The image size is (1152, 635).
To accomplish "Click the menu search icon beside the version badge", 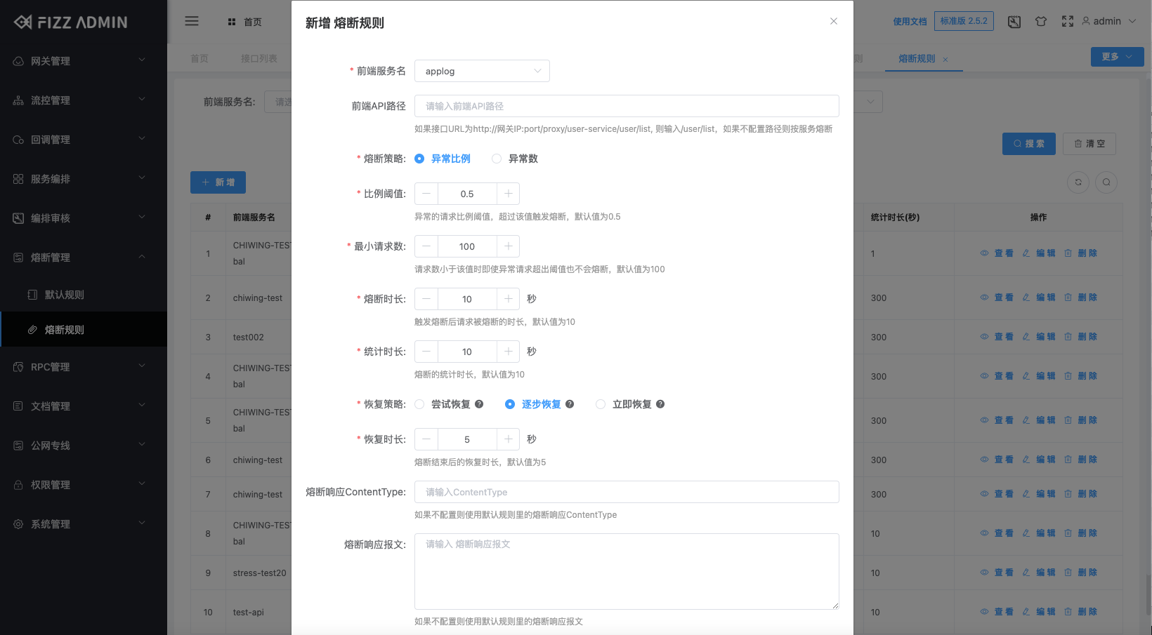I will pos(1014,22).
